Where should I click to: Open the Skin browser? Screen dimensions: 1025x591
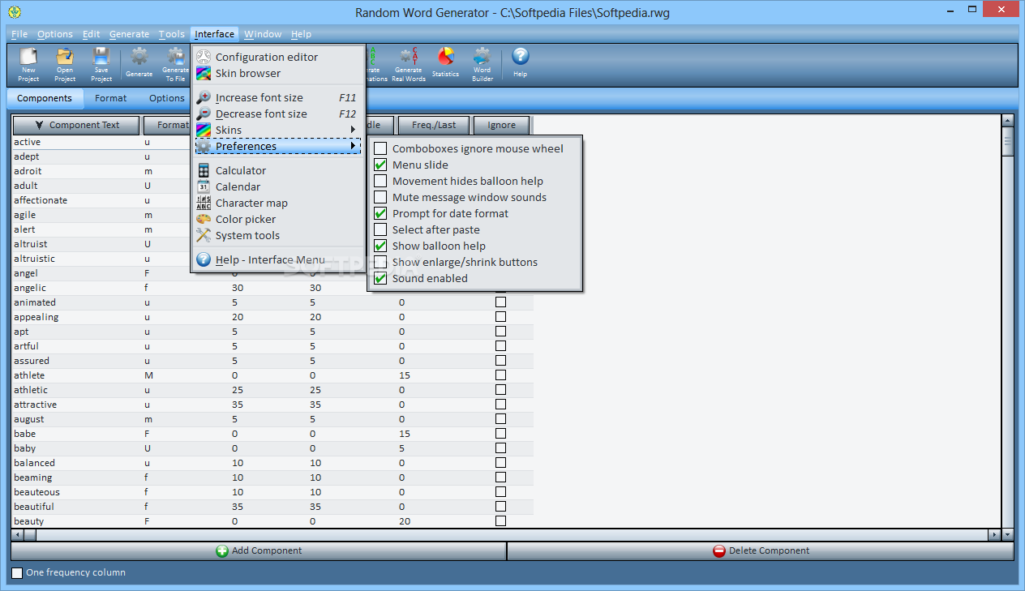click(x=278, y=73)
